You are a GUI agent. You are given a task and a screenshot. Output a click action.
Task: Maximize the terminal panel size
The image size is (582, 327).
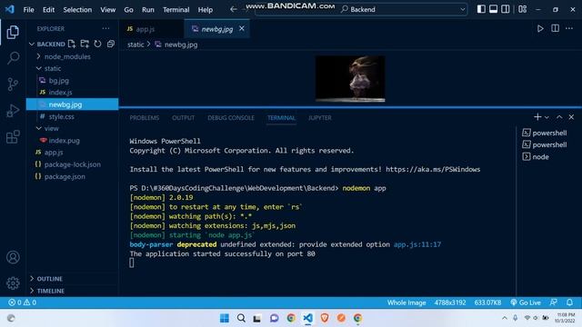pyautogui.click(x=559, y=117)
